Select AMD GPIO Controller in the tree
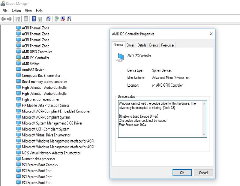This screenshot has width=240, height=186. [x=37, y=52]
